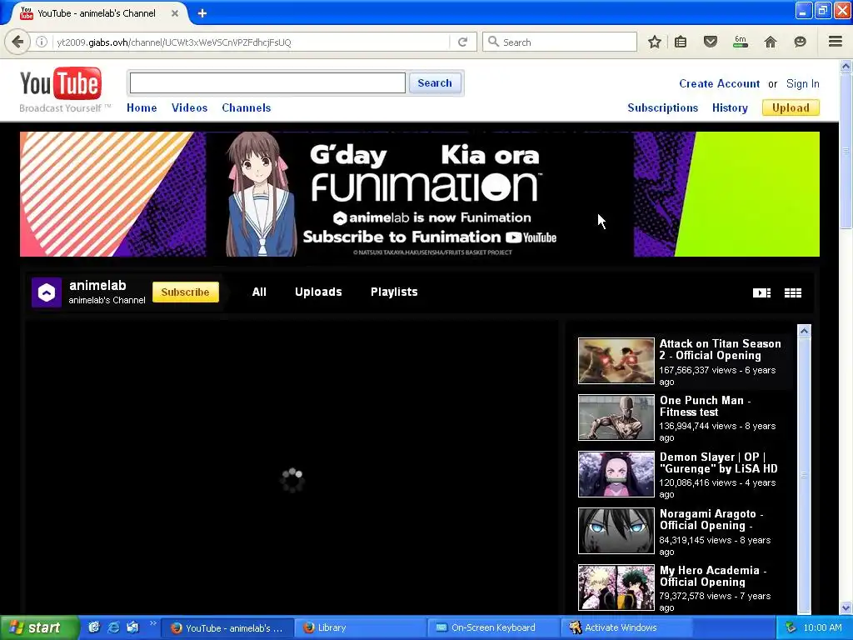Go back with the browser back arrow
853x640 pixels.
(x=17, y=42)
